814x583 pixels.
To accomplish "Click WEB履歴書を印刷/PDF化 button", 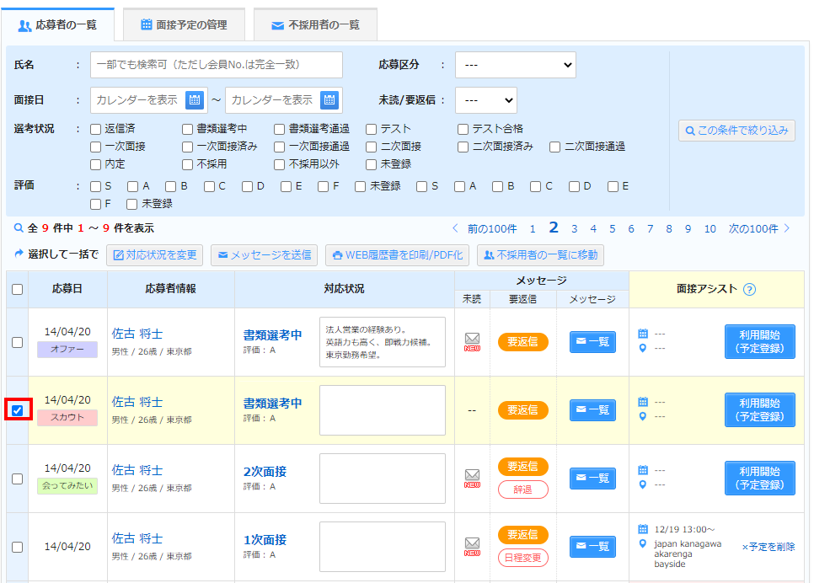I will 397,255.
